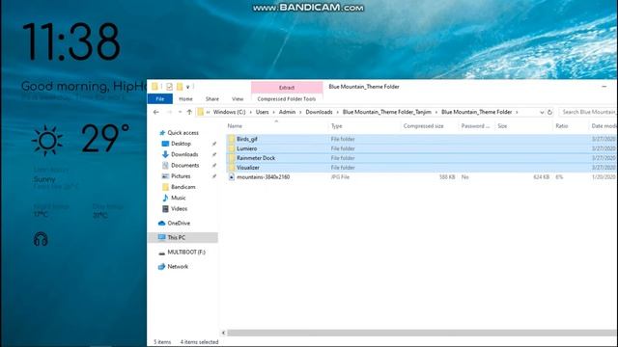Go up one folder level arrow
Viewport: 618px width, 347px height.
[189, 112]
